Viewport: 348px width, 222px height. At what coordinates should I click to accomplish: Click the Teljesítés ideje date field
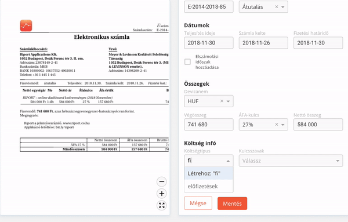209,43
